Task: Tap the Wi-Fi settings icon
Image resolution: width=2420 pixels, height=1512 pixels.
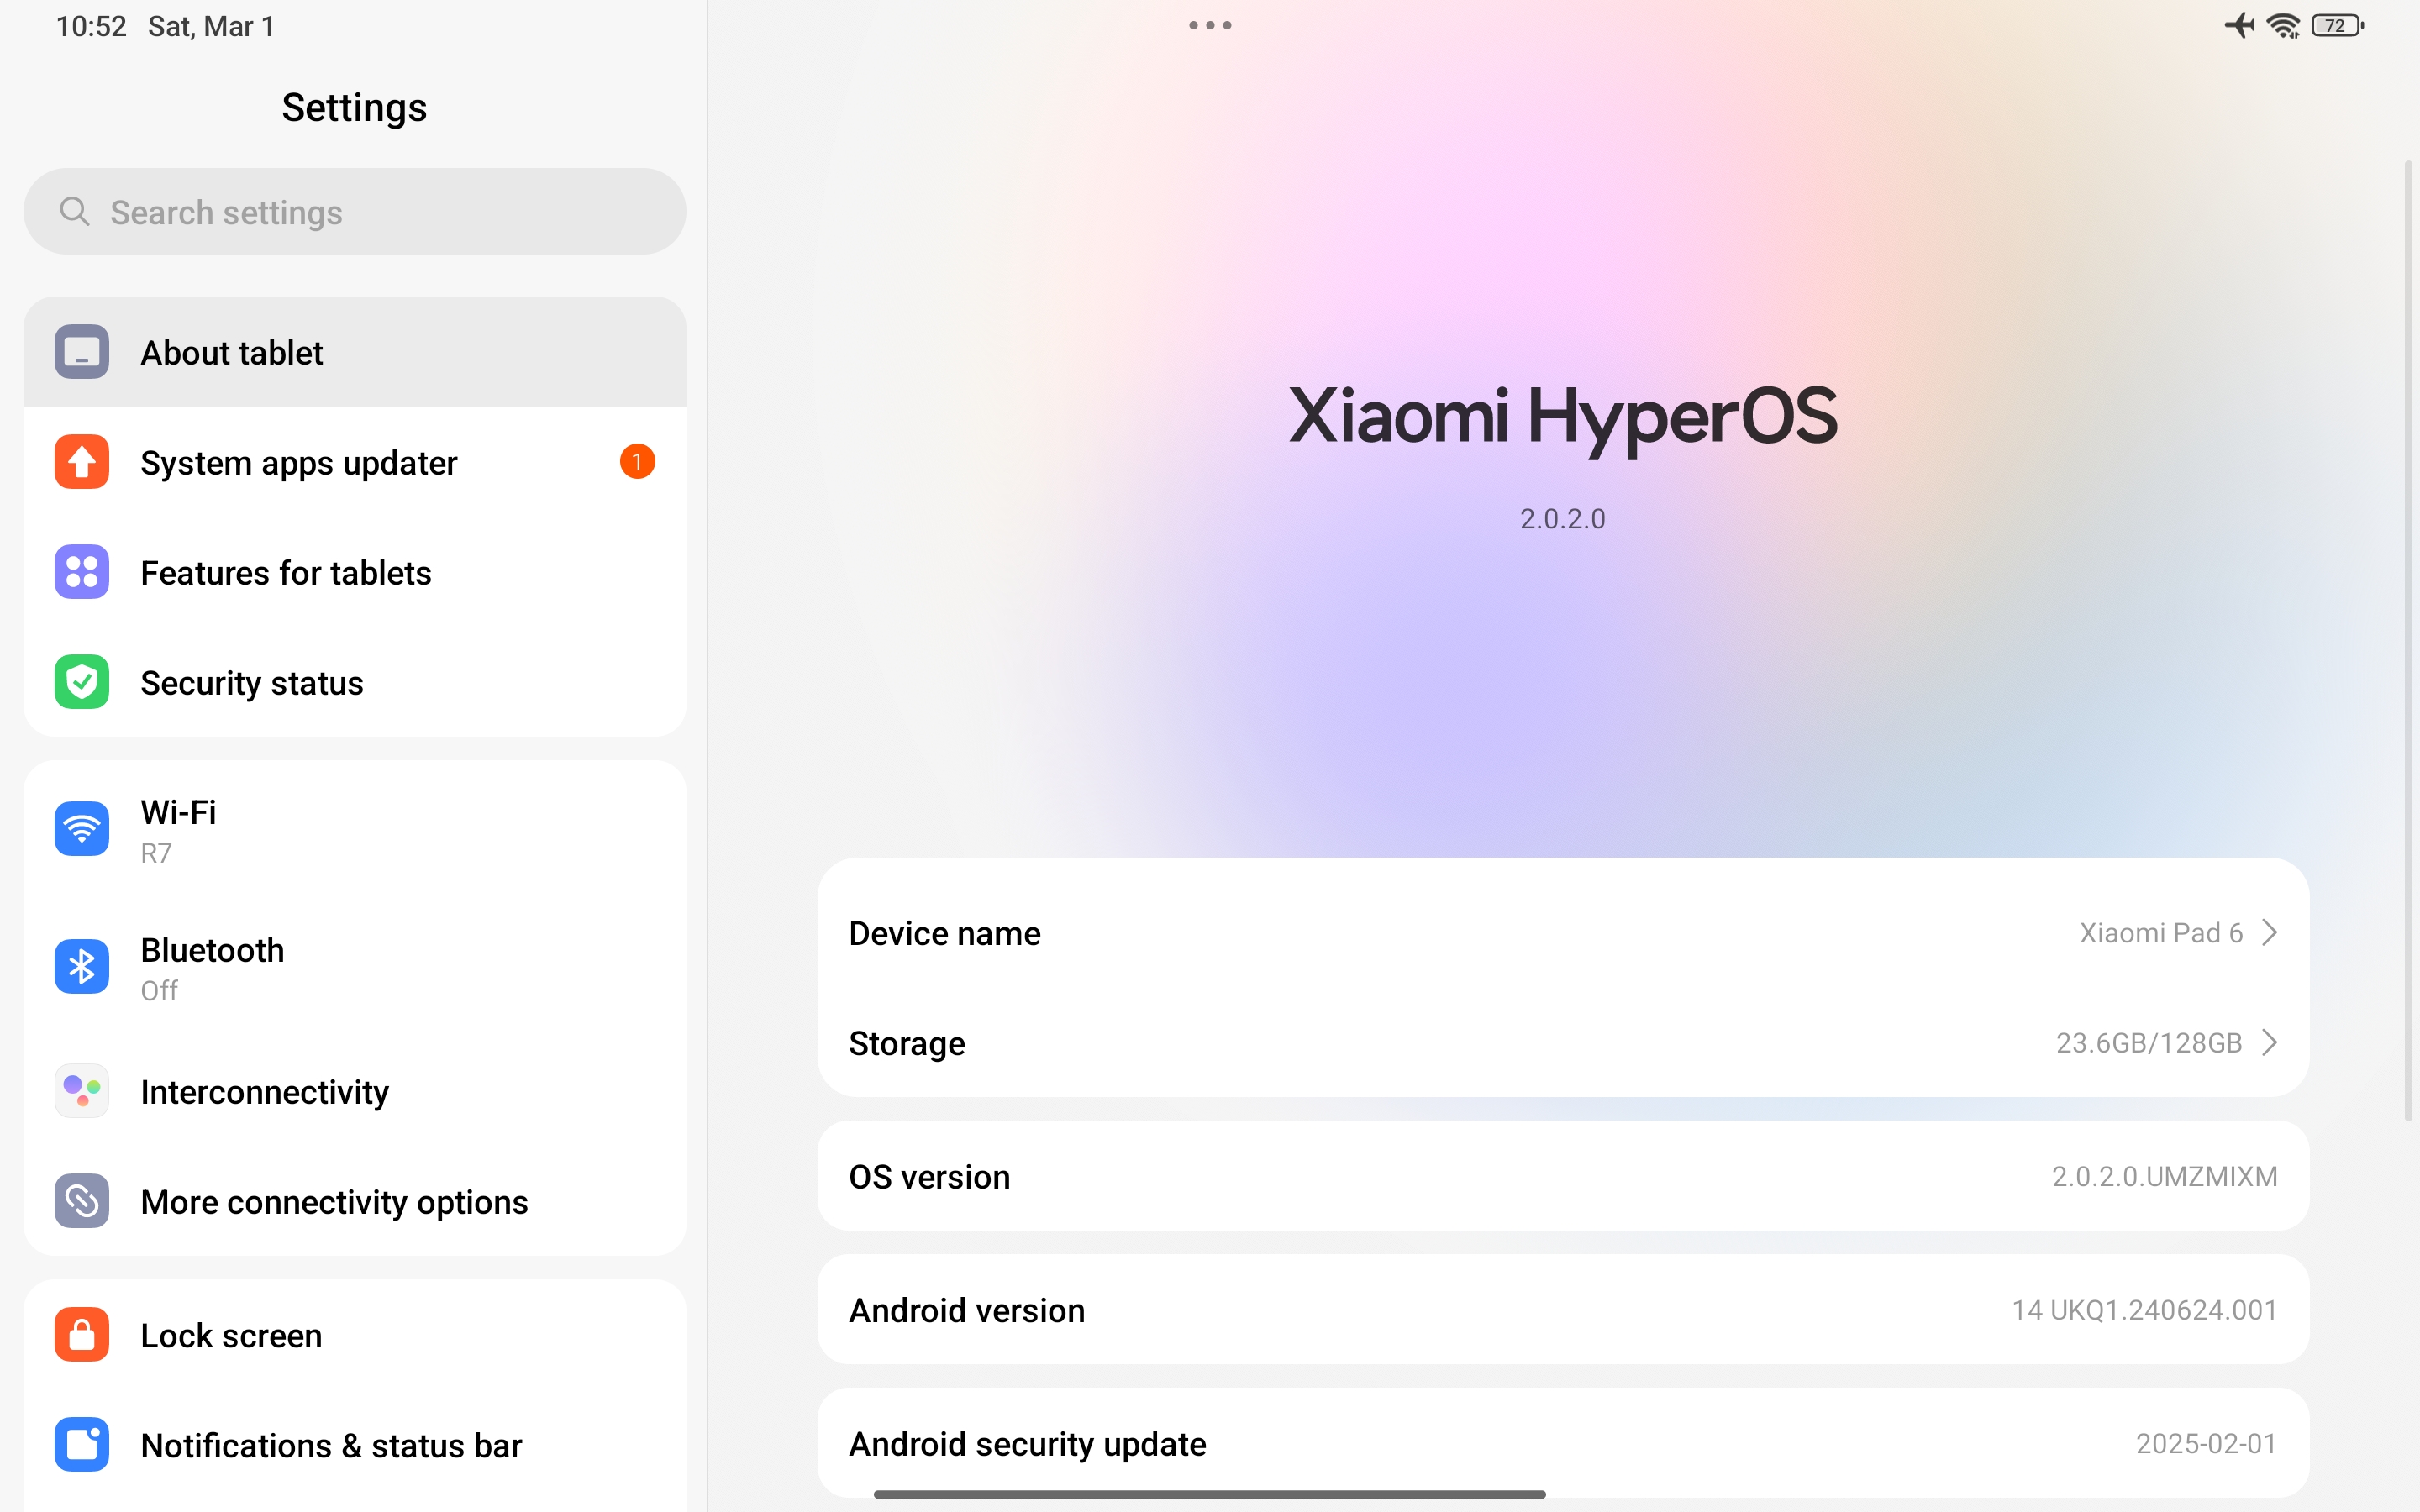Action: pos(82,828)
